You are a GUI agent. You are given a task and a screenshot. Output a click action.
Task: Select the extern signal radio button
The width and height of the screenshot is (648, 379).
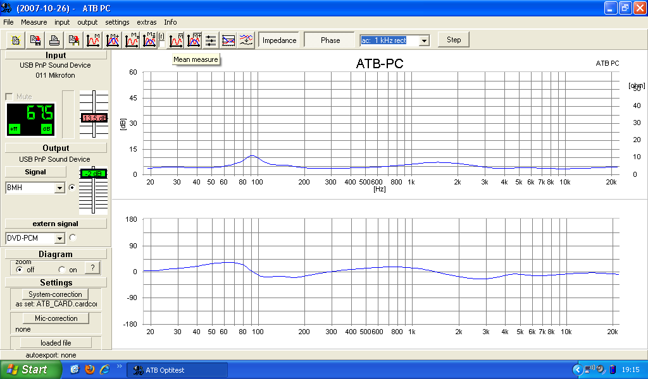(x=73, y=238)
